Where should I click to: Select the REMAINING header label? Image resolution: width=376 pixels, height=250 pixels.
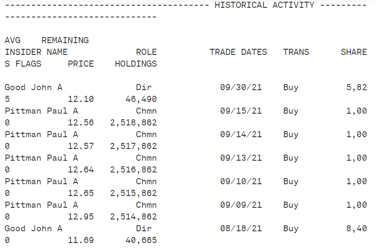click(65, 41)
